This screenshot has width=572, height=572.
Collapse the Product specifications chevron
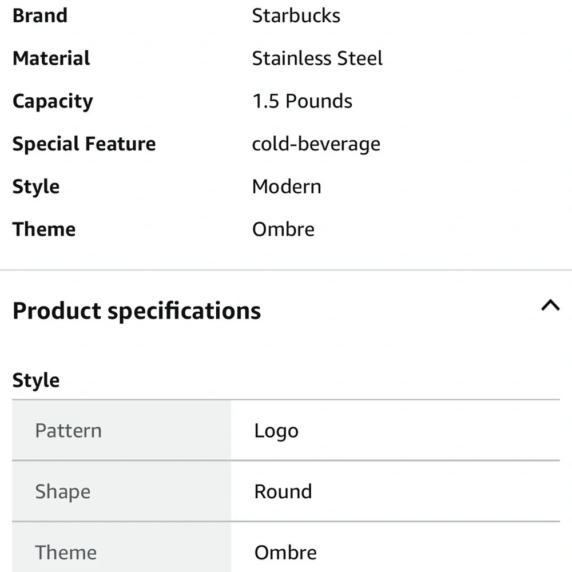tap(550, 305)
